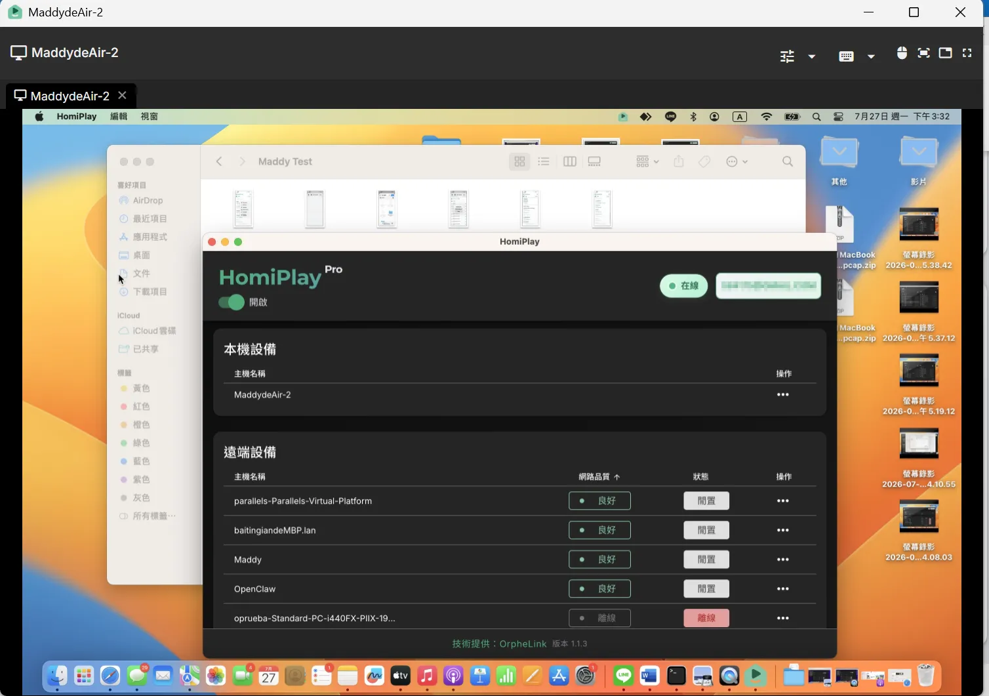Click the OrpheLink link in the footer

point(523,644)
